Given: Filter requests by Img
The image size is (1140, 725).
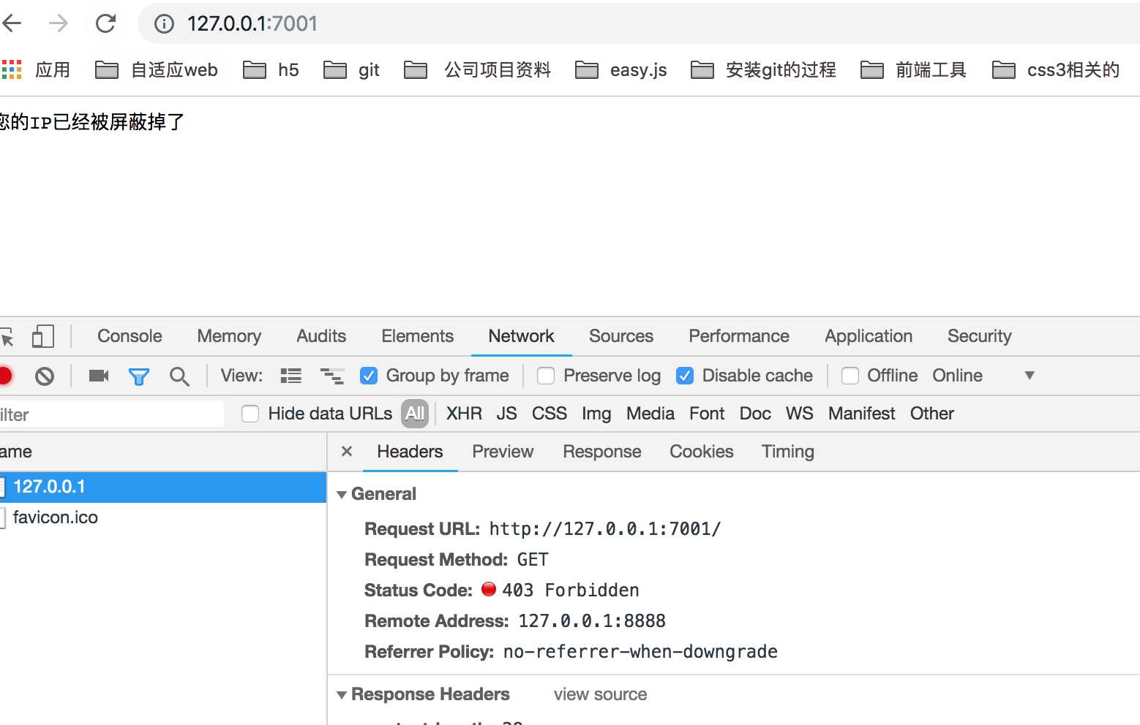Looking at the screenshot, I should (596, 414).
